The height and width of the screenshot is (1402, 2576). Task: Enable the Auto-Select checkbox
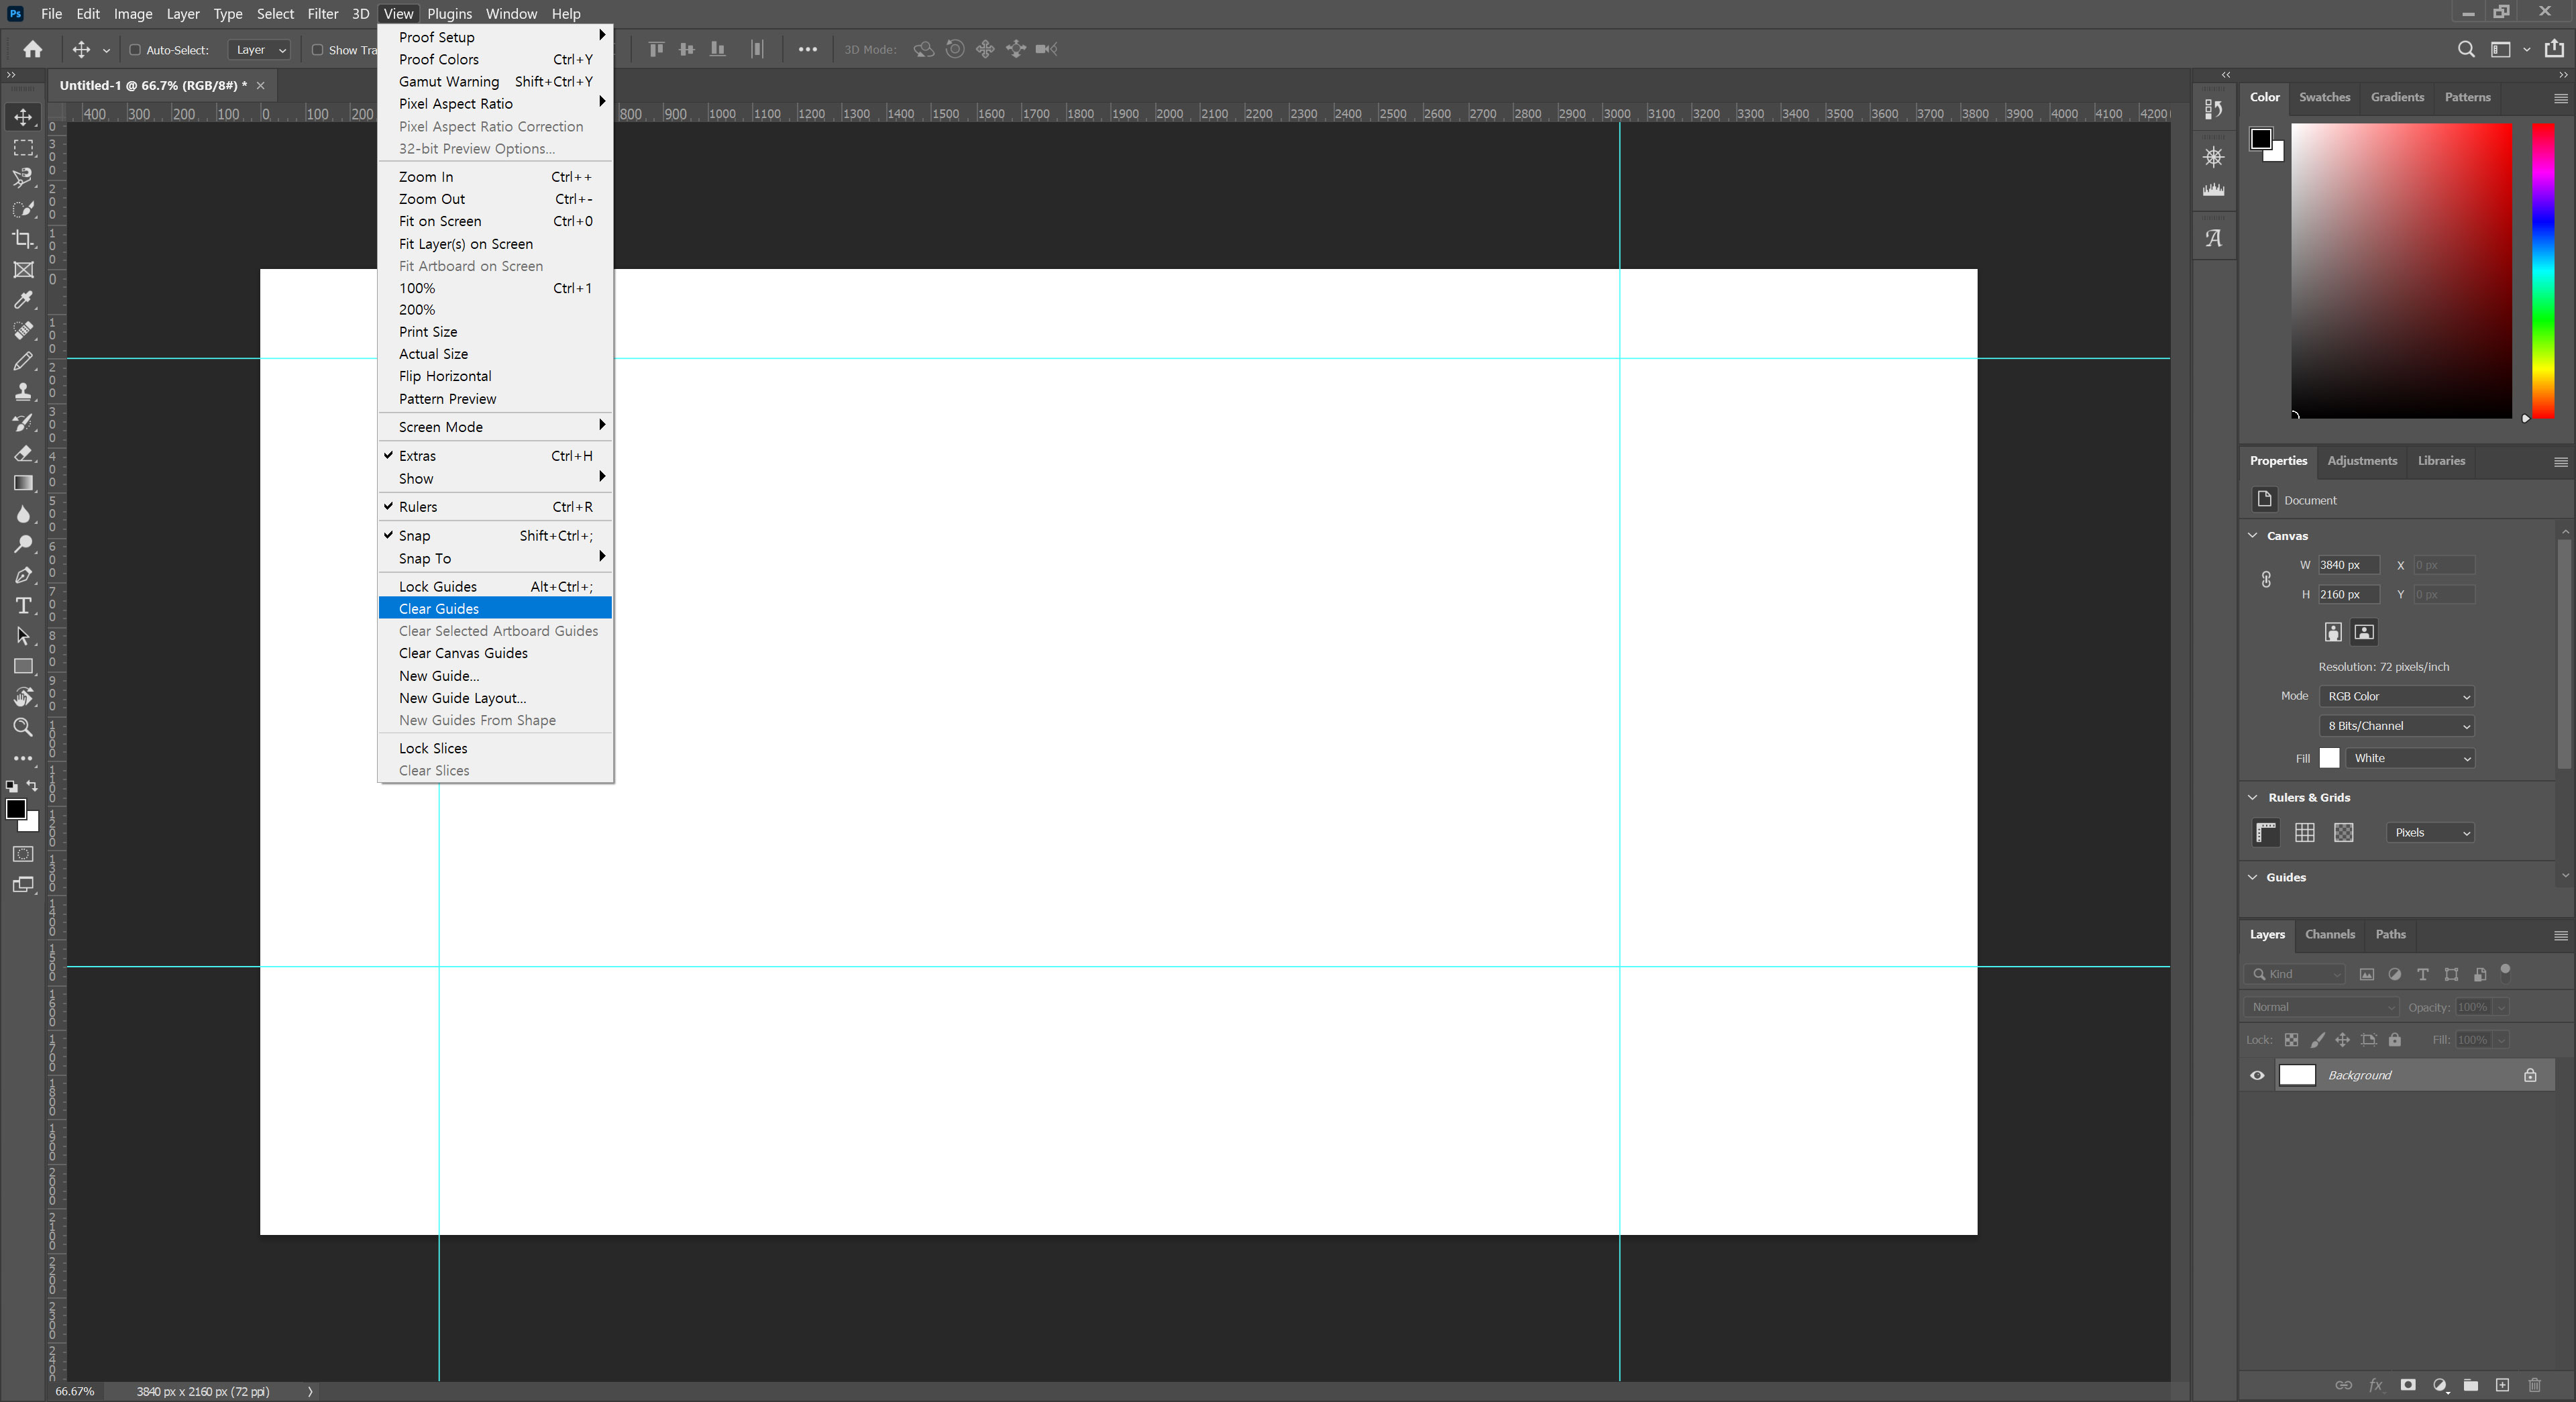pyautogui.click(x=135, y=50)
